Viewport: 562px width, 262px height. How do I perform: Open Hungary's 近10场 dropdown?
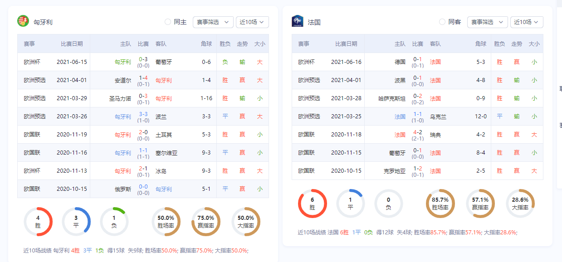click(x=252, y=22)
